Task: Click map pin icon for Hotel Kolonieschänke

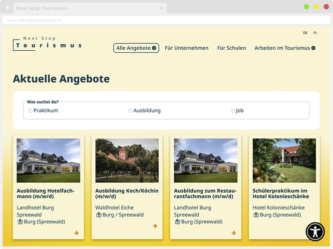Action: tap(256, 215)
